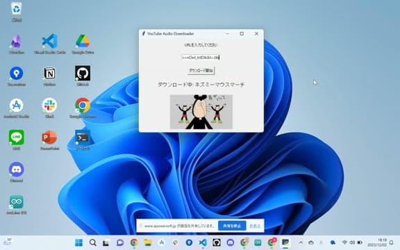Open the Notion desktop shortcut
400x250 pixels.
click(x=49, y=76)
